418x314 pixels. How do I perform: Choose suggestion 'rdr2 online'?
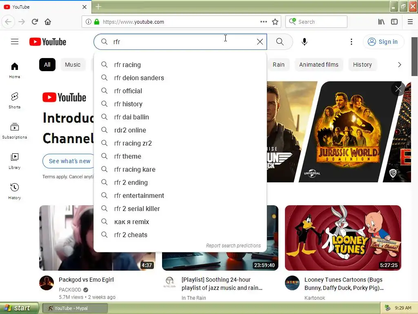coord(180,130)
